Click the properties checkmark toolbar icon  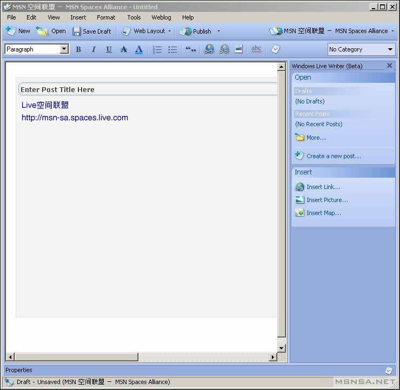coord(275,49)
